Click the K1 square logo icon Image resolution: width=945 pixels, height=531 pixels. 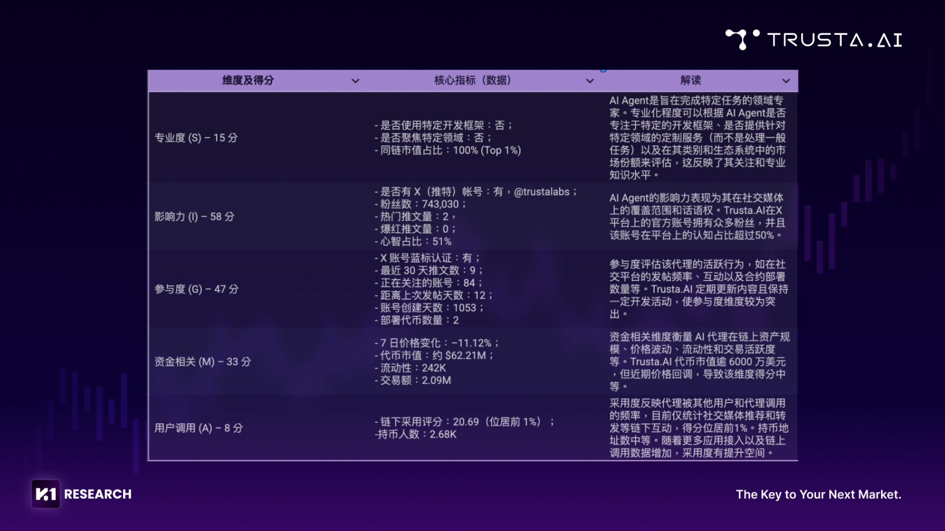tap(46, 494)
